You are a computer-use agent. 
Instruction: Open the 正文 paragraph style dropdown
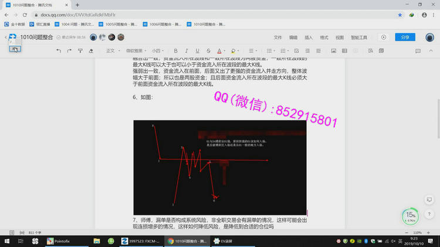click(112, 51)
